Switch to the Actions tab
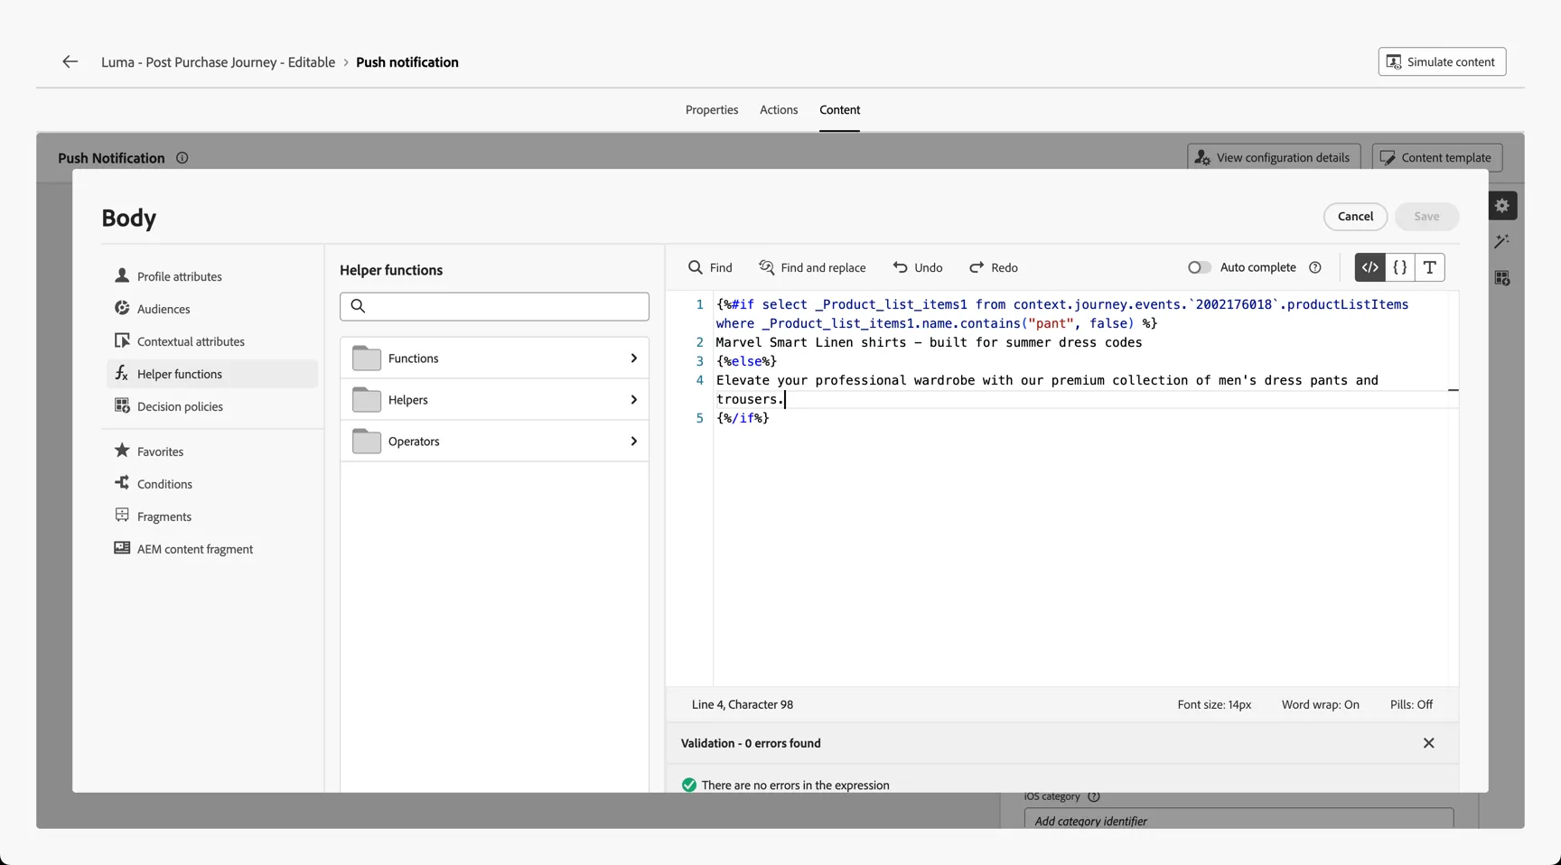The height and width of the screenshot is (865, 1561). click(779, 110)
